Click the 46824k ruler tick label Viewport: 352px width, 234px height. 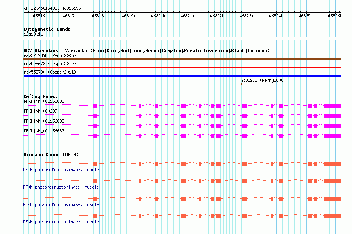pyautogui.click(x=276, y=16)
